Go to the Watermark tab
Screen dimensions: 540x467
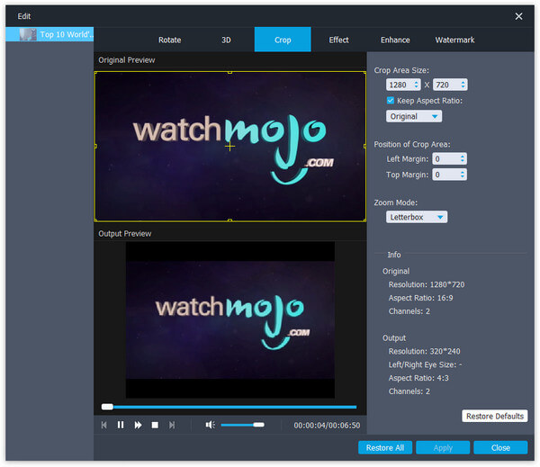tap(454, 40)
